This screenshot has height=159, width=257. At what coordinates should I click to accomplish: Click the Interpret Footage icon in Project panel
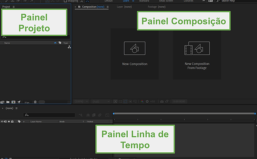click(x=2, y=102)
